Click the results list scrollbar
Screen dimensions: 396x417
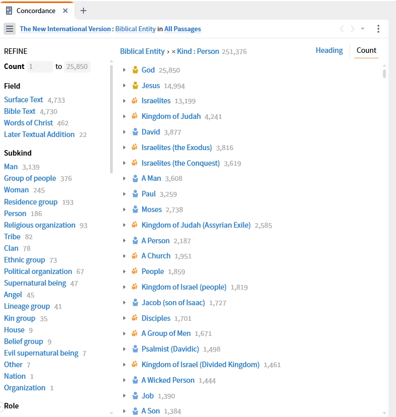[384, 74]
